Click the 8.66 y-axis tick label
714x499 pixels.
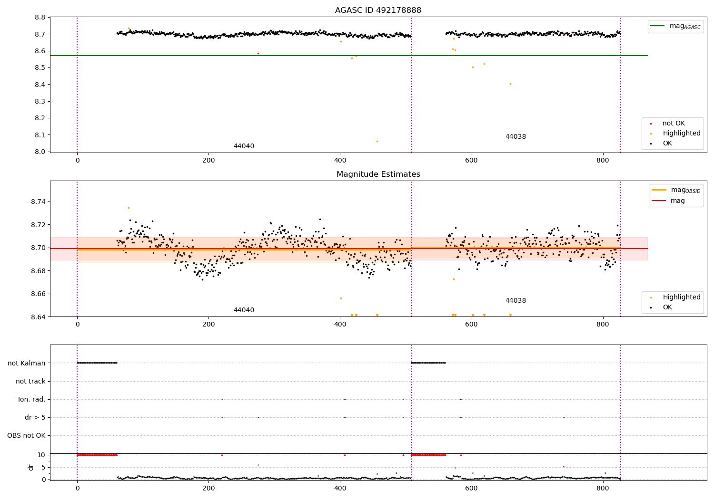[39, 294]
